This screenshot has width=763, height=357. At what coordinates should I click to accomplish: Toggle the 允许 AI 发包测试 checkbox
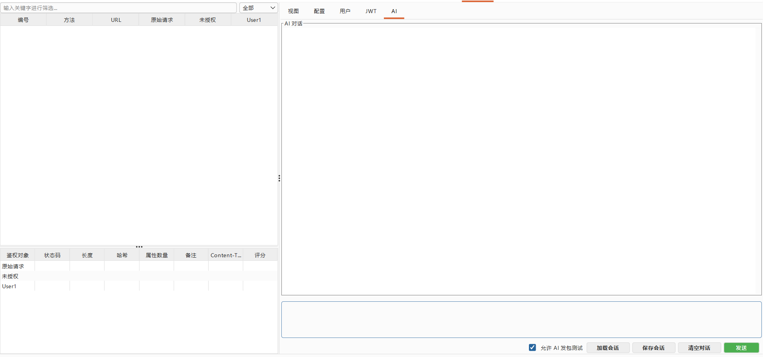tap(533, 347)
